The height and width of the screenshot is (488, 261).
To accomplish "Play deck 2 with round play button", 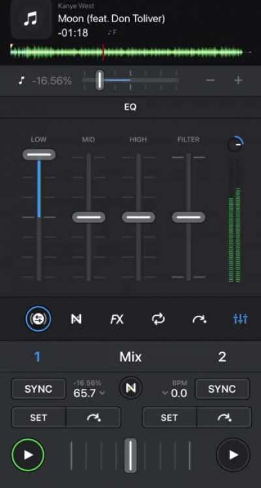I will pyautogui.click(x=233, y=455).
